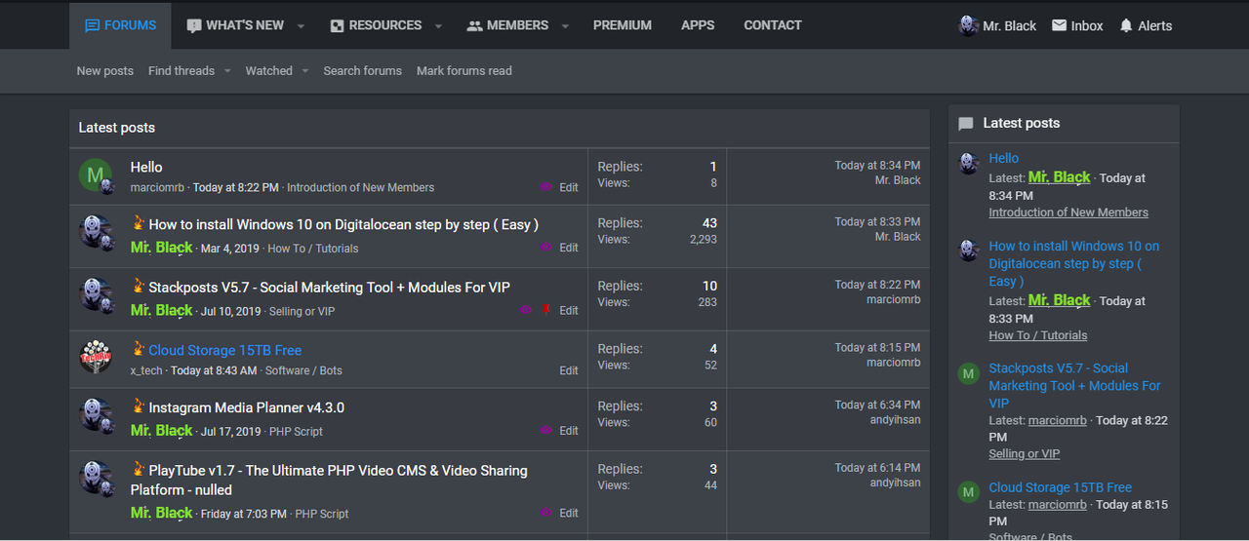Open the Contact nav tab
This screenshot has width=1249, height=541.
[x=773, y=25]
